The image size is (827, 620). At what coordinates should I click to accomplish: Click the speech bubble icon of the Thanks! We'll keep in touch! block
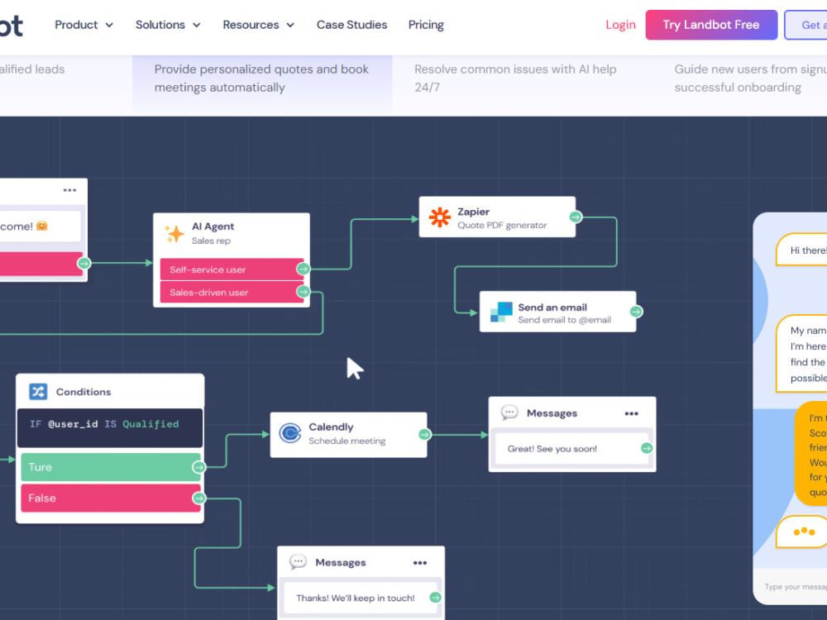(298, 562)
